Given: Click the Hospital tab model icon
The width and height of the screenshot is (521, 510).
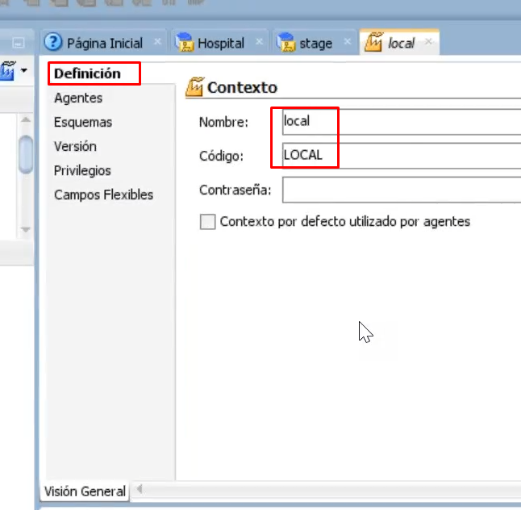Looking at the screenshot, I should pyautogui.click(x=185, y=42).
